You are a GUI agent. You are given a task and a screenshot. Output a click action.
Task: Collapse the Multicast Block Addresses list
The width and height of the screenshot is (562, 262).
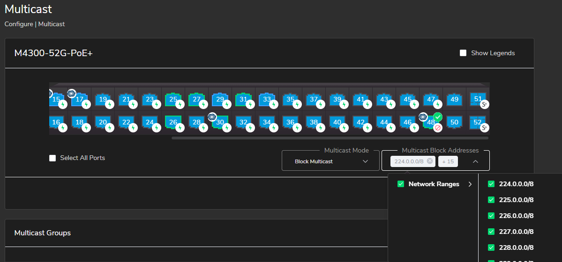tap(475, 161)
